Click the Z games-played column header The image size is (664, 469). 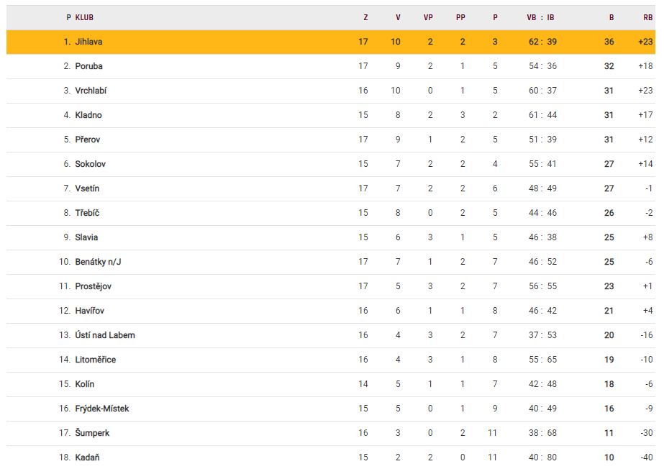pyautogui.click(x=365, y=17)
